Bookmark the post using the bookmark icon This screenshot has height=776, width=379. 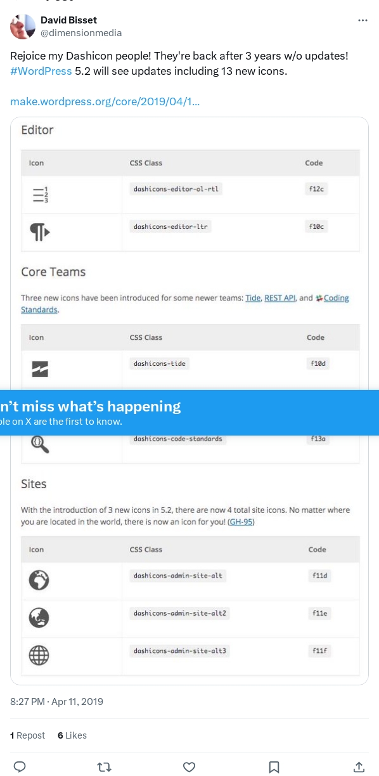(274, 766)
